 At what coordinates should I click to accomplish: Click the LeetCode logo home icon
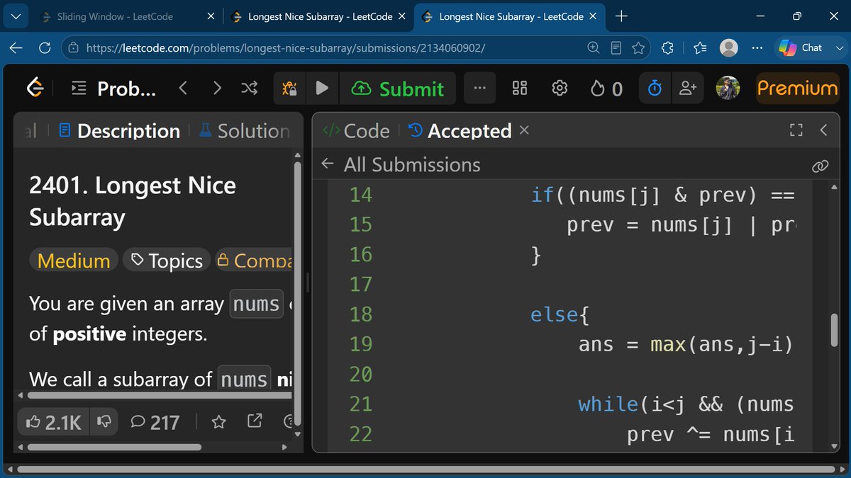pos(35,89)
